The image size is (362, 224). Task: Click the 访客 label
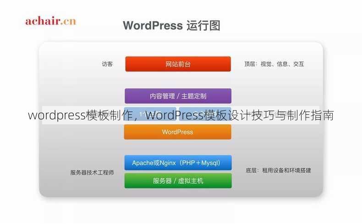pyautogui.click(x=107, y=64)
